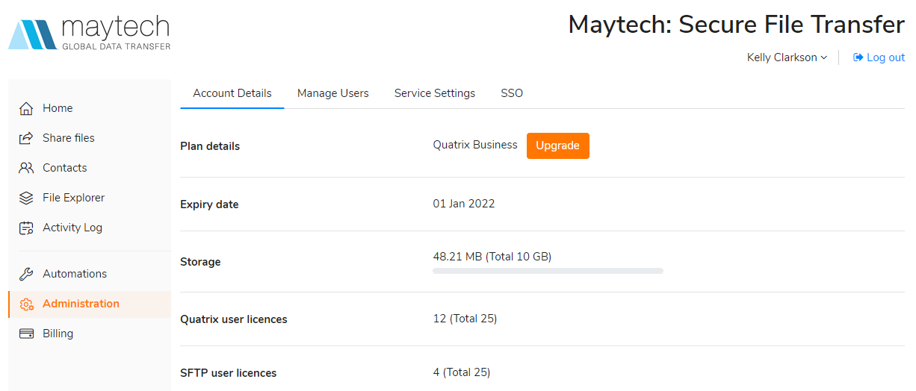Switch to SSO tab
Image resolution: width=916 pixels, height=391 pixels.
point(512,93)
